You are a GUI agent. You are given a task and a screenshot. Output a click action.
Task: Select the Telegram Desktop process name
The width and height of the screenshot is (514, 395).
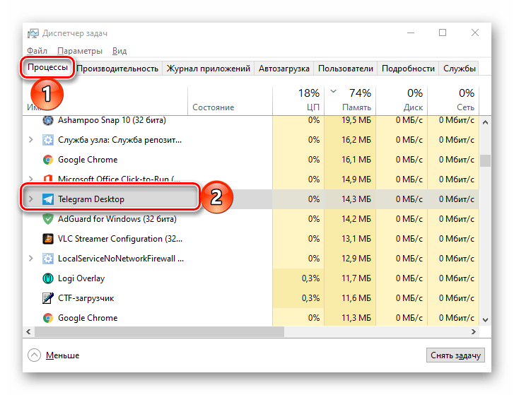pos(91,199)
